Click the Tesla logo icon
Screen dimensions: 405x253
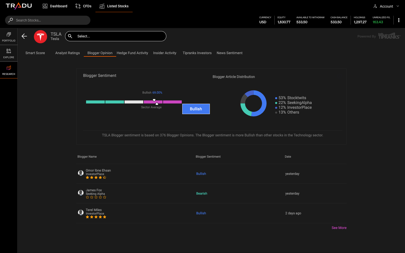click(40, 37)
